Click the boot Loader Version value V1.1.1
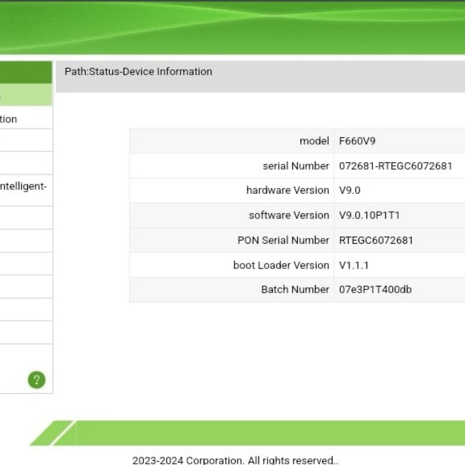This screenshot has height=465, width=465. click(354, 265)
